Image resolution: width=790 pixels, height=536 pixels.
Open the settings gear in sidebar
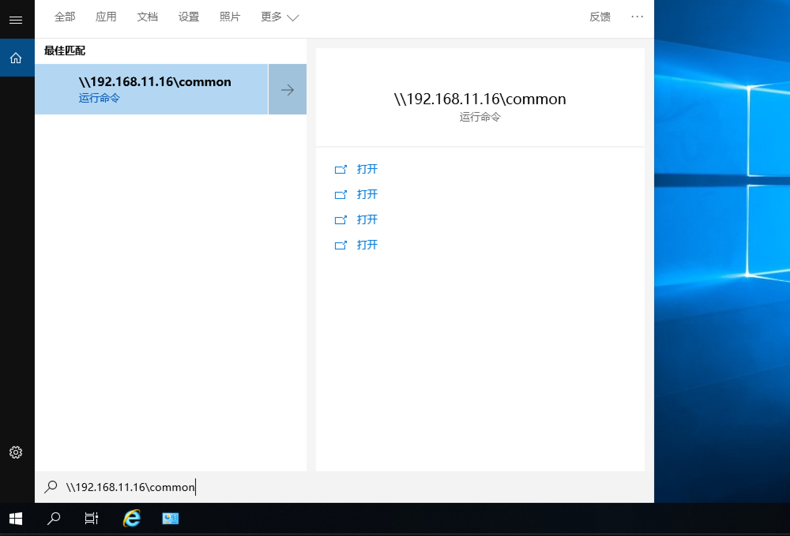pyautogui.click(x=16, y=452)
